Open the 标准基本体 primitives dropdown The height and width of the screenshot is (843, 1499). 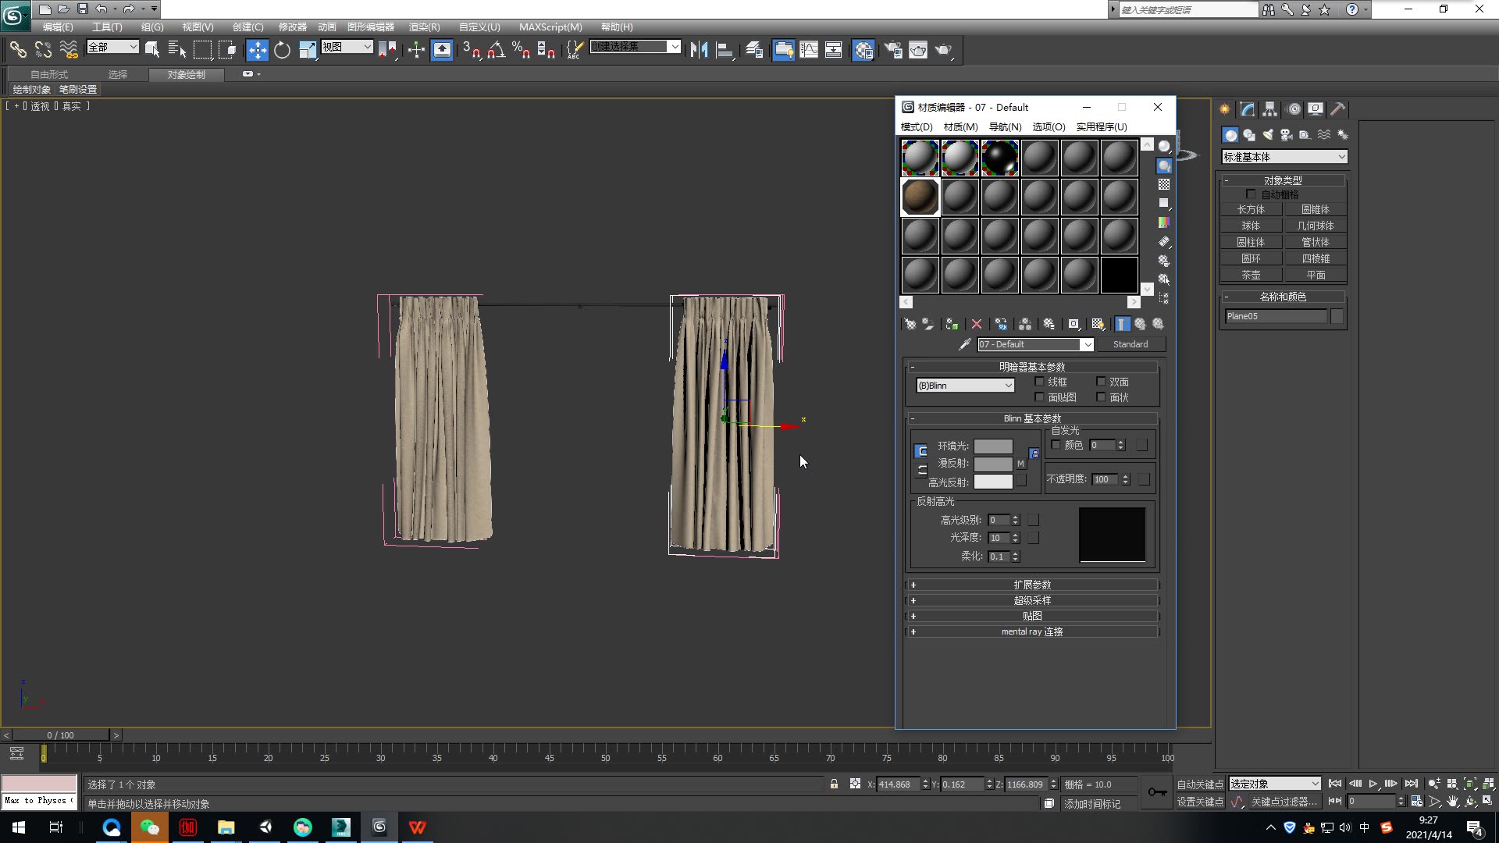(x=1284, y=157)
